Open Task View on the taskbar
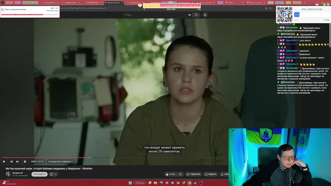Image resolution: width=331 pixels, height=186 pixels. tap(150, 183)
